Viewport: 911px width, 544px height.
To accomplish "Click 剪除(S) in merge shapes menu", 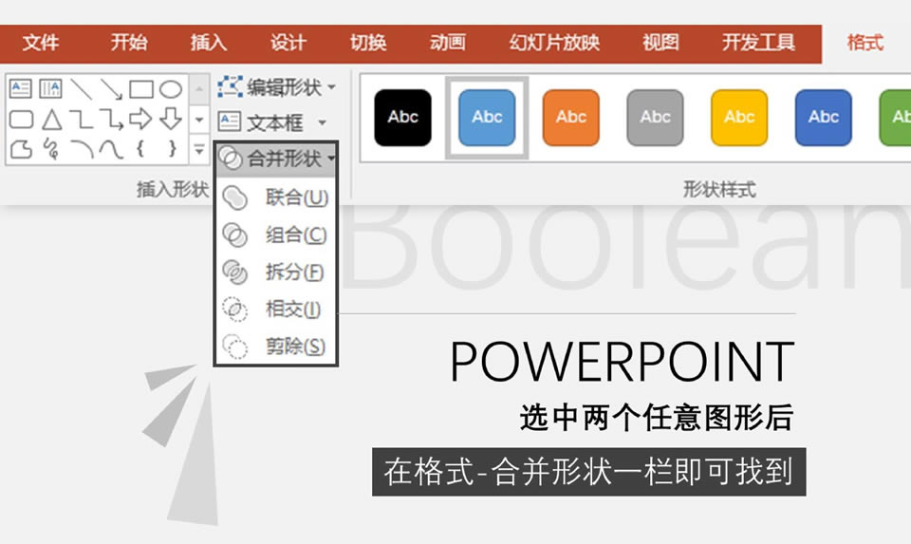I will pos(275,347).
